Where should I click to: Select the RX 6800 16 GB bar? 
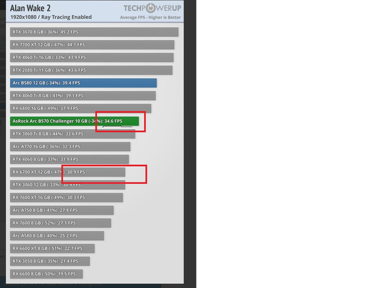[81, 108]
